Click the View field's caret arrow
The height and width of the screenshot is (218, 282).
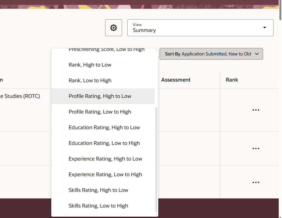pos(264,28)
